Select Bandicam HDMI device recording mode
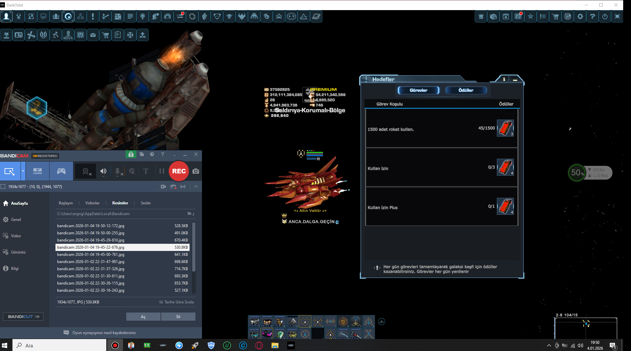This screenshot has height=351, width=631. pos(38,171)
